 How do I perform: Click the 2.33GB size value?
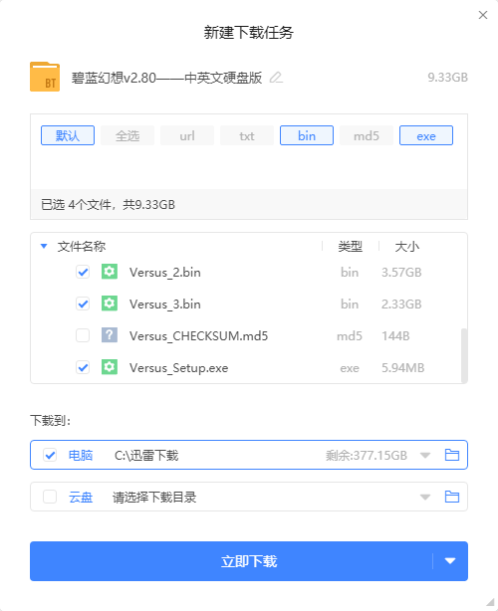coord(401,304)
